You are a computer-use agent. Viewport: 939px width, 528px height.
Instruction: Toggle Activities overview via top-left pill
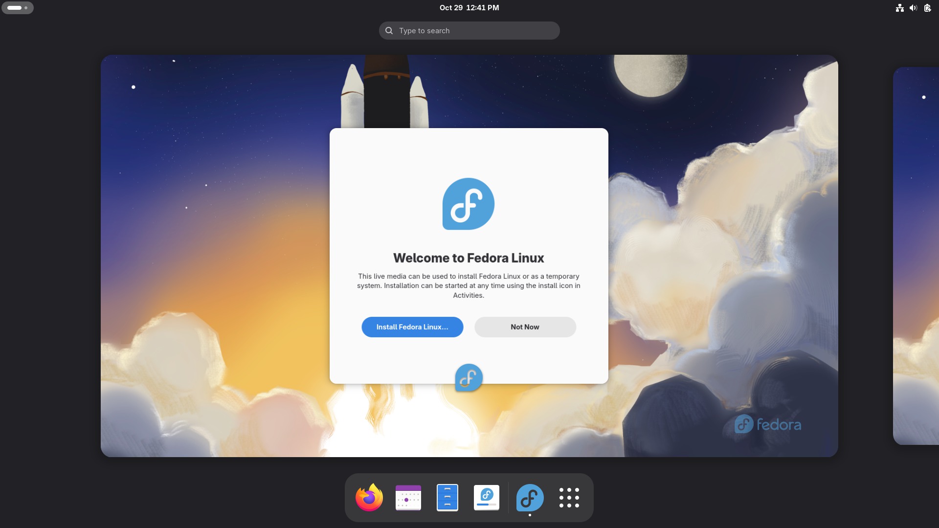coord(18,8)
